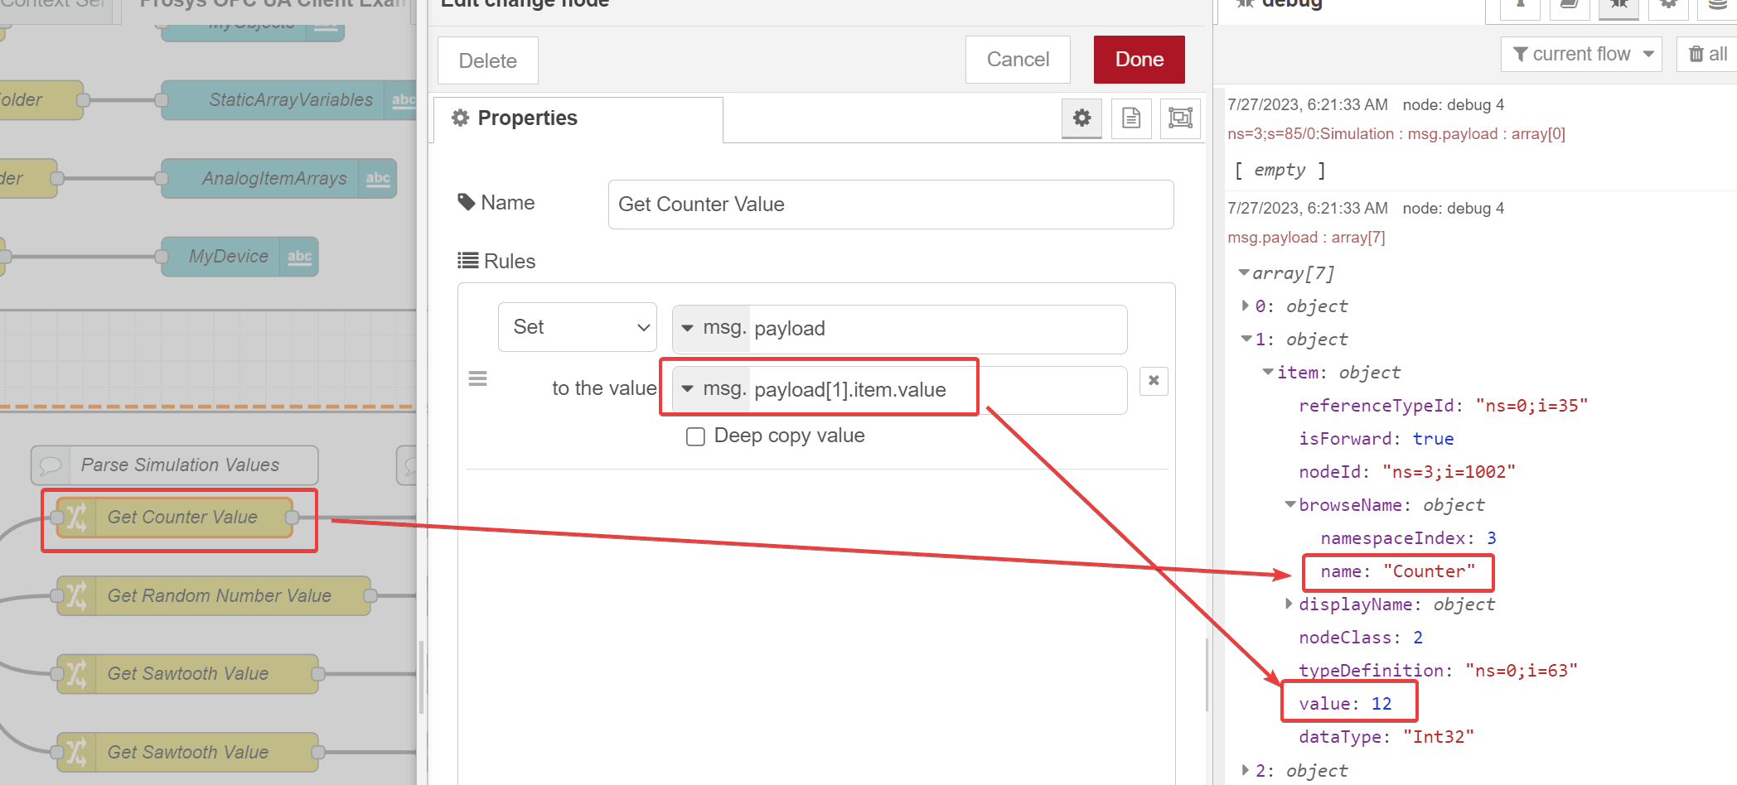Viewport: 1737px width, 785px height.
Task: Click the Get Random Number Value change node
Action: 219,595
